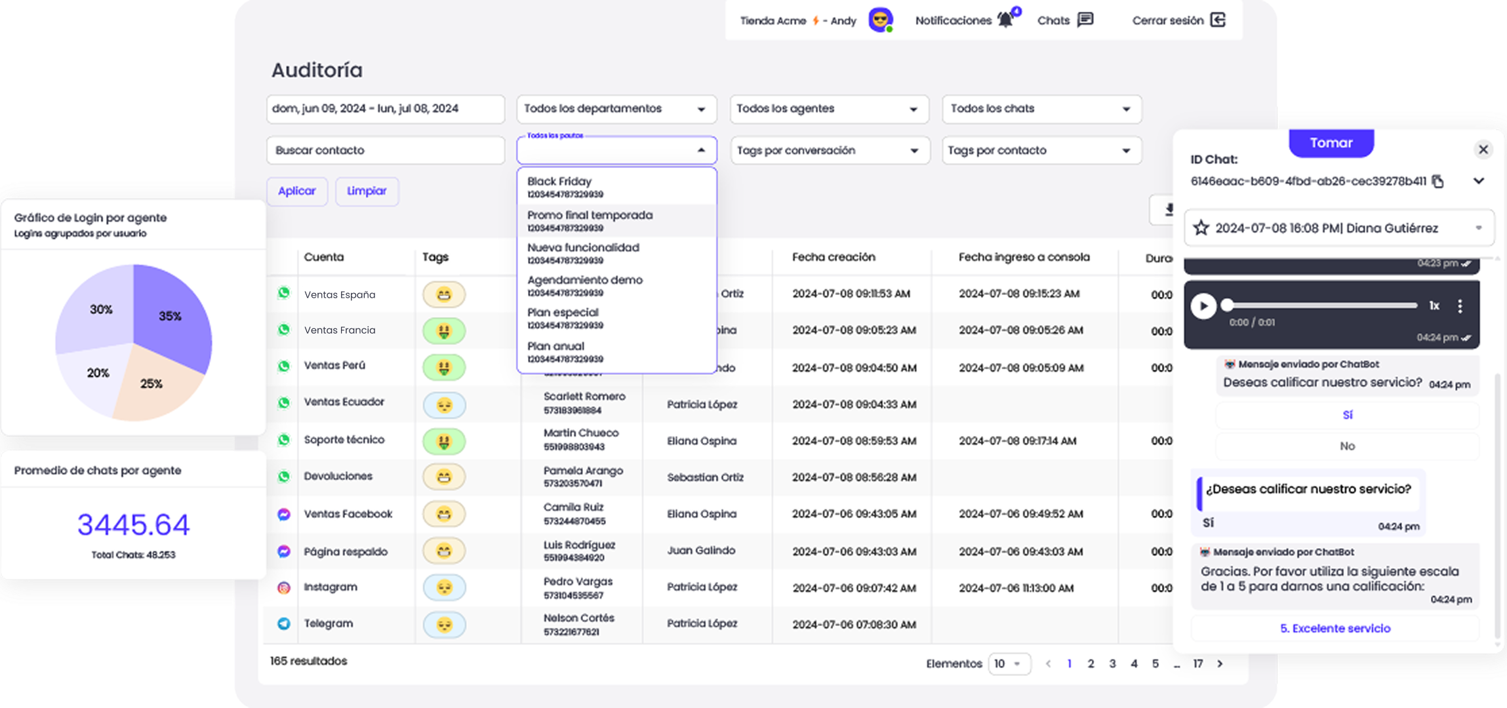Open the Chats message icon
1507x708 pixels.
click(1085, 20)
